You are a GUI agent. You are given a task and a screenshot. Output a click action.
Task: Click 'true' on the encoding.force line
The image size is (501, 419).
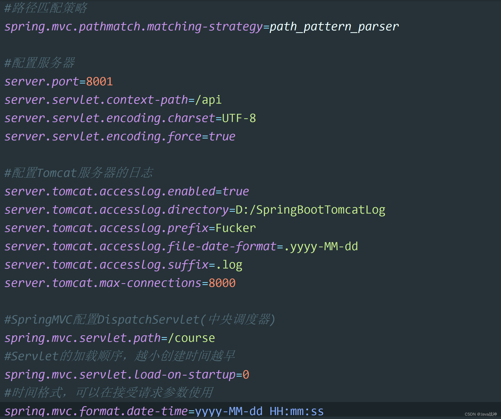pos(222,137)
